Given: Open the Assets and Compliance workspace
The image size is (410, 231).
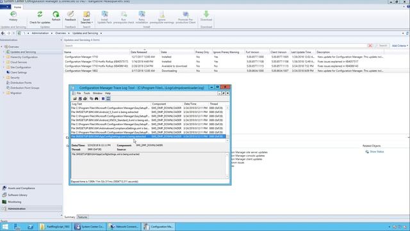Looking at the screenshot, I should tap(21, 188).
